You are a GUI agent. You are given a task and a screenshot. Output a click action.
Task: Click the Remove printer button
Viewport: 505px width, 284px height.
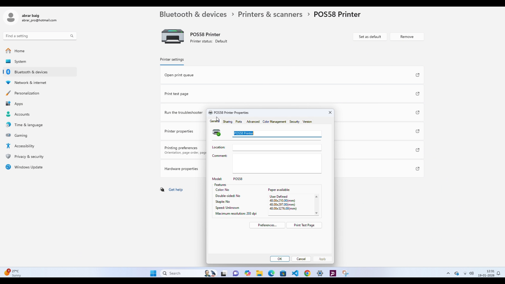click(x=407, y=37)
